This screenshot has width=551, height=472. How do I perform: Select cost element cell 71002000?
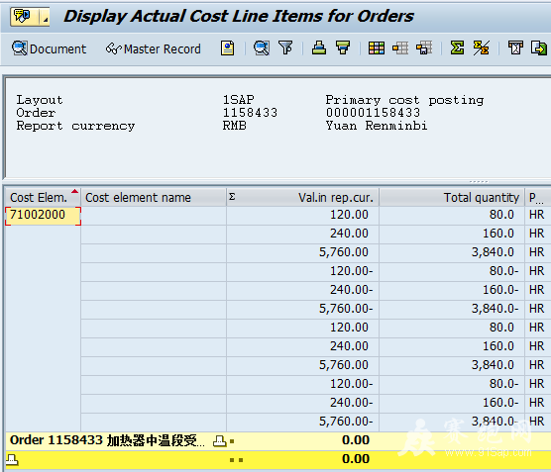point(43,215)
